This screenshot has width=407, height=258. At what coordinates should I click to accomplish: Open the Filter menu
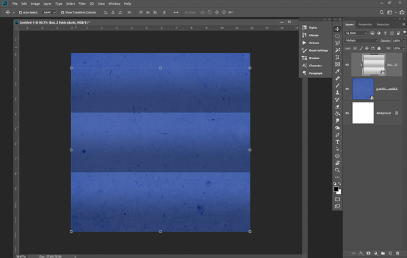pyautogui.click(x=82, y=3)
